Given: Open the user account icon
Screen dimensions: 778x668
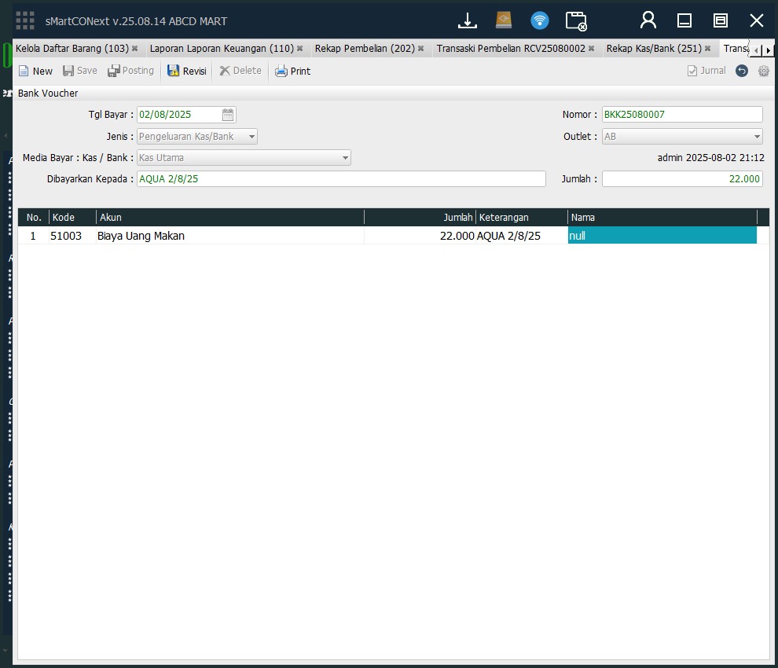Looking at the screenshot, I should click(648, 20).
